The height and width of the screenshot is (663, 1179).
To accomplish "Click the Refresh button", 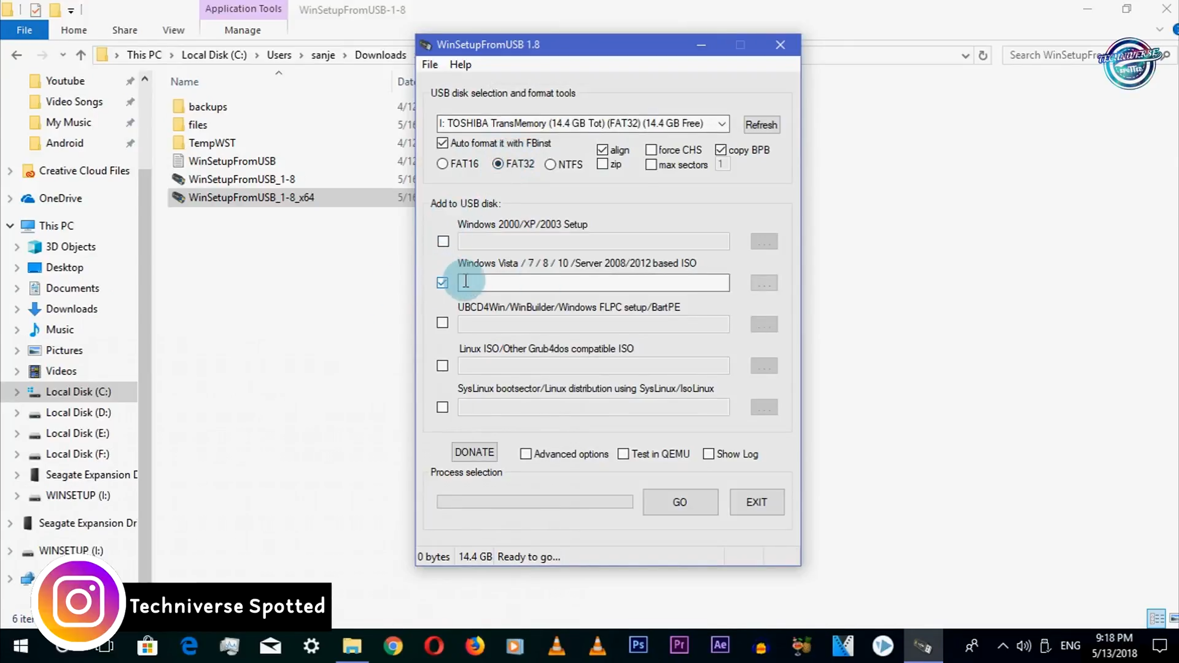I will [x=761, y=125].
